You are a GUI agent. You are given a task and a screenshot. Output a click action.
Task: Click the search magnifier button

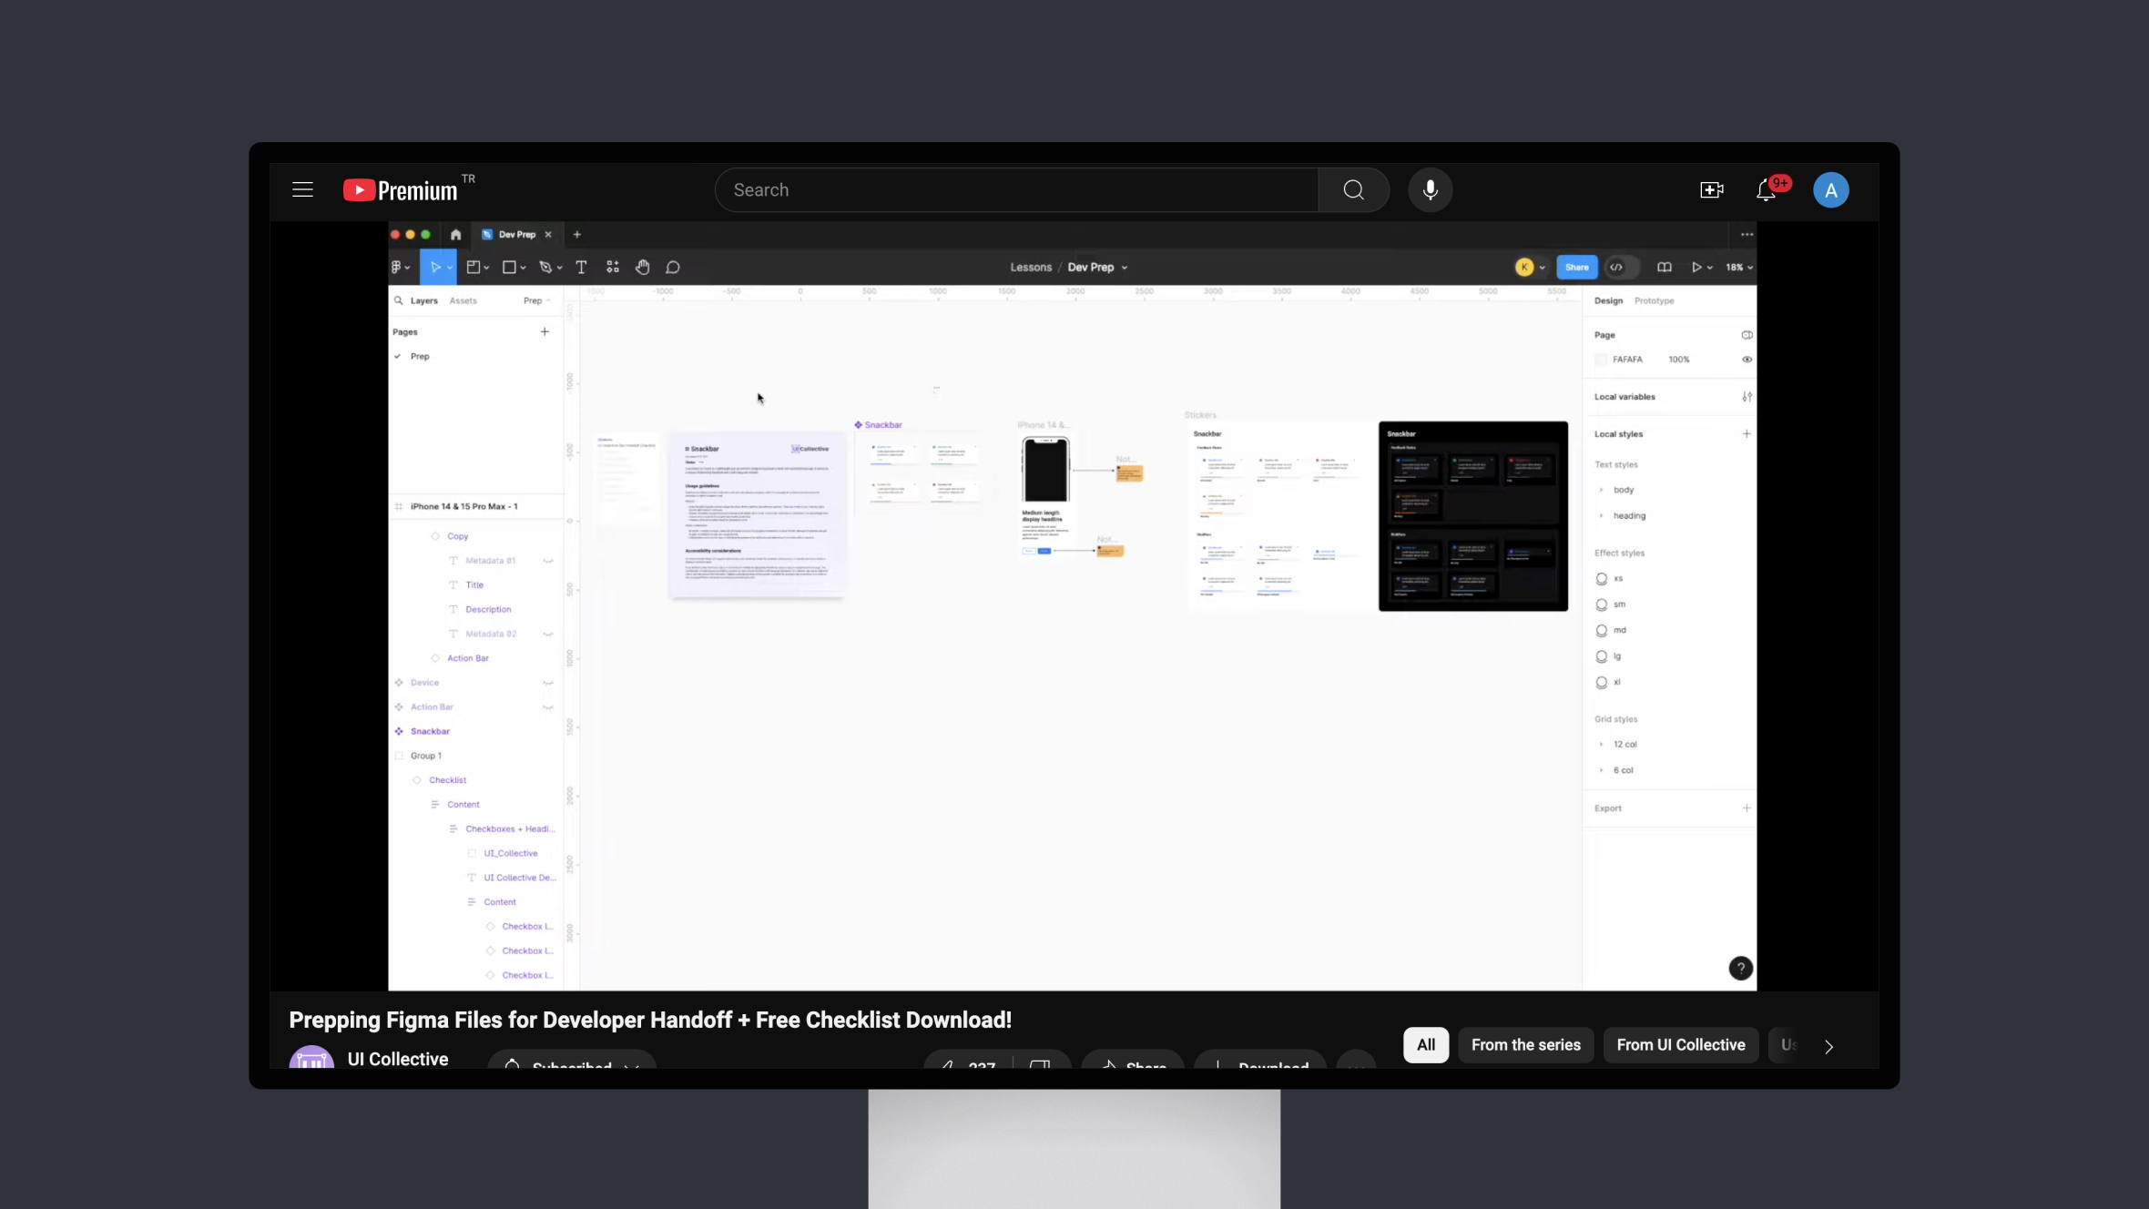[x=1353, y=189]
